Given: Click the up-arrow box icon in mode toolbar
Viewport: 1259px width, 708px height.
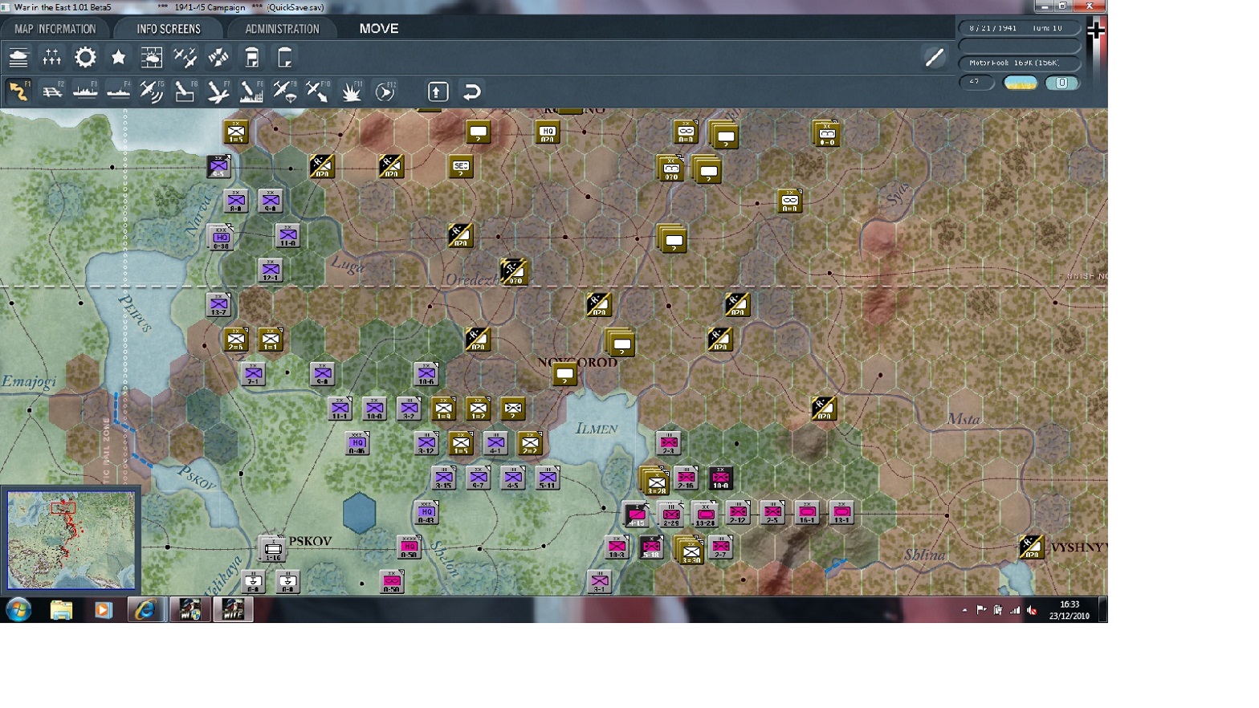Looking at the screenshot, I should click(438, 92).
